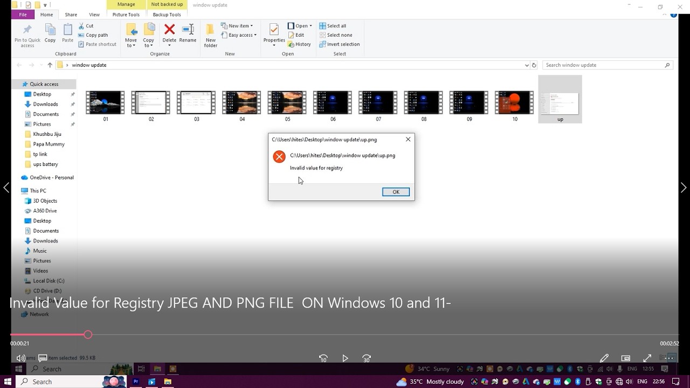690x388 pixels.
Task: Select tp link folder in sidebar
Action: (x=40, y=154)
